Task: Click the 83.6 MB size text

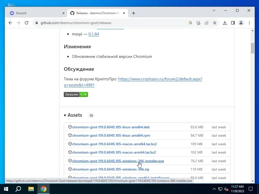Action: [x=197, y=127]
